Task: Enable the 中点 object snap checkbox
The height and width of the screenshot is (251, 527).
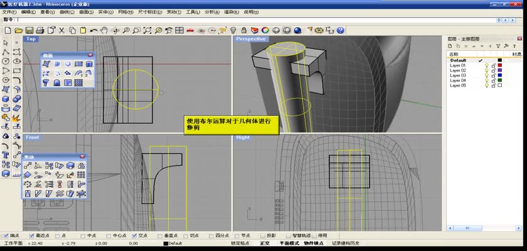Action: point(84,236)
